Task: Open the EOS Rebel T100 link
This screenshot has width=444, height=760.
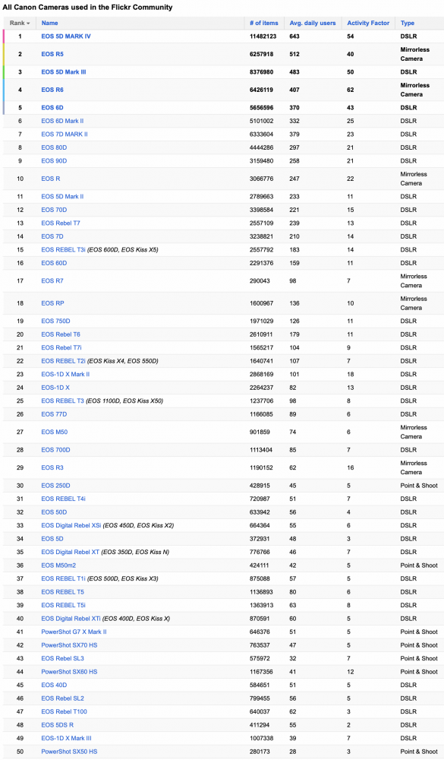Action: 65,712
